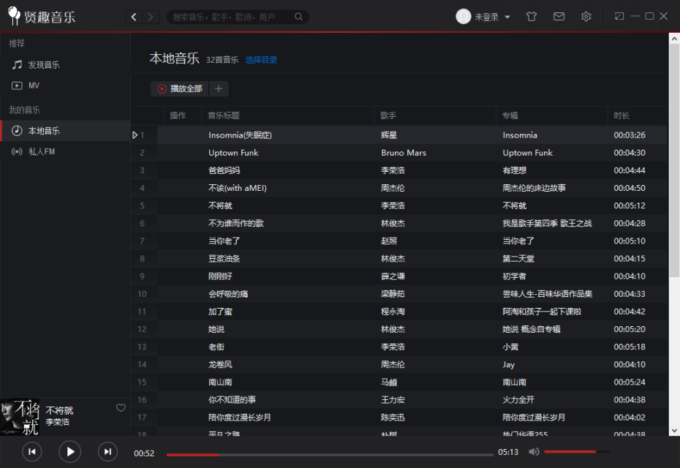Like the current song with the heart icon
Screen dimensions: 680x468
coord(121,408)
